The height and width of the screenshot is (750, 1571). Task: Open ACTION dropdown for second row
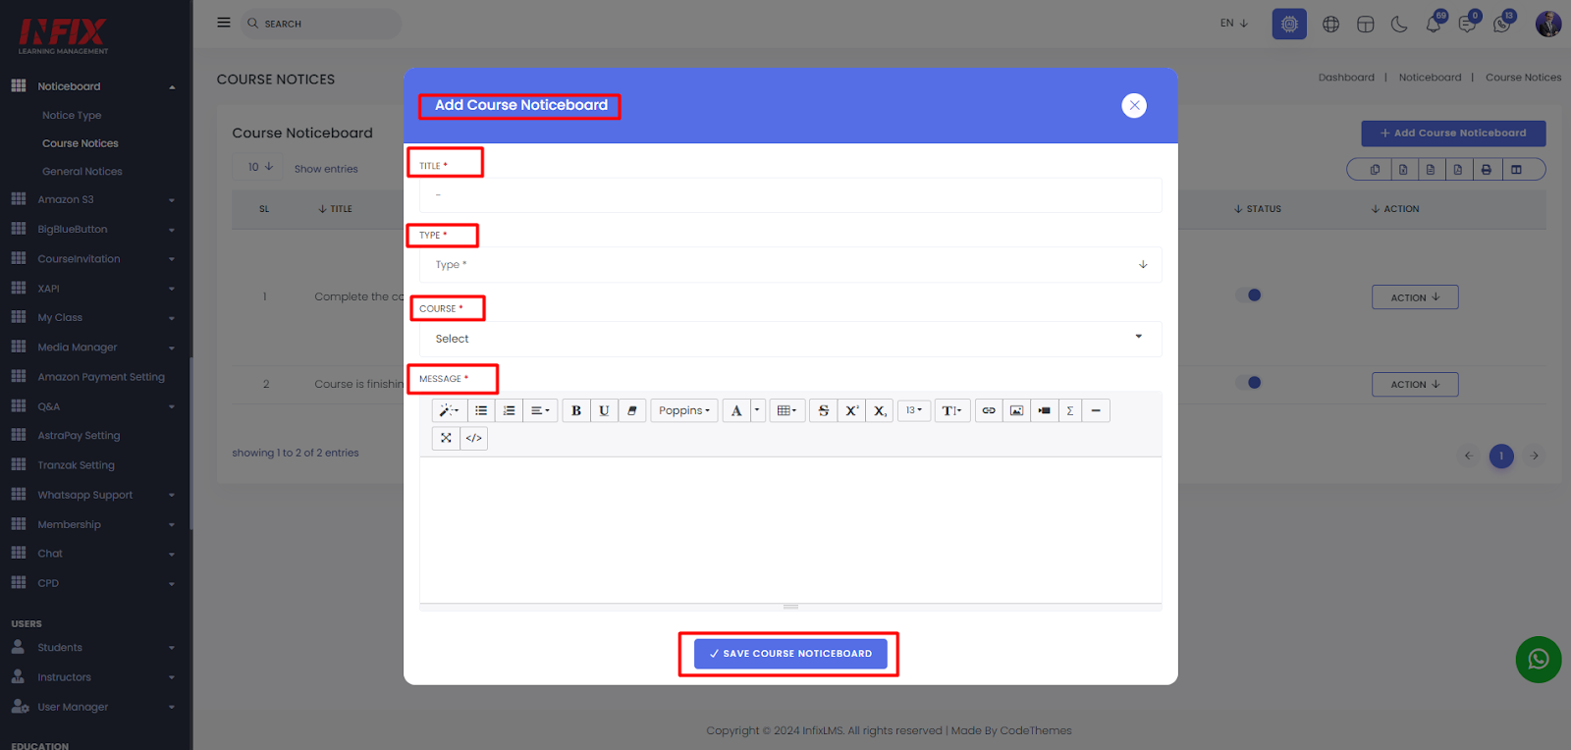1415,385
